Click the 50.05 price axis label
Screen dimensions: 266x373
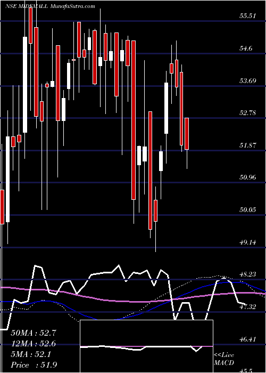[x=248, y=209]
